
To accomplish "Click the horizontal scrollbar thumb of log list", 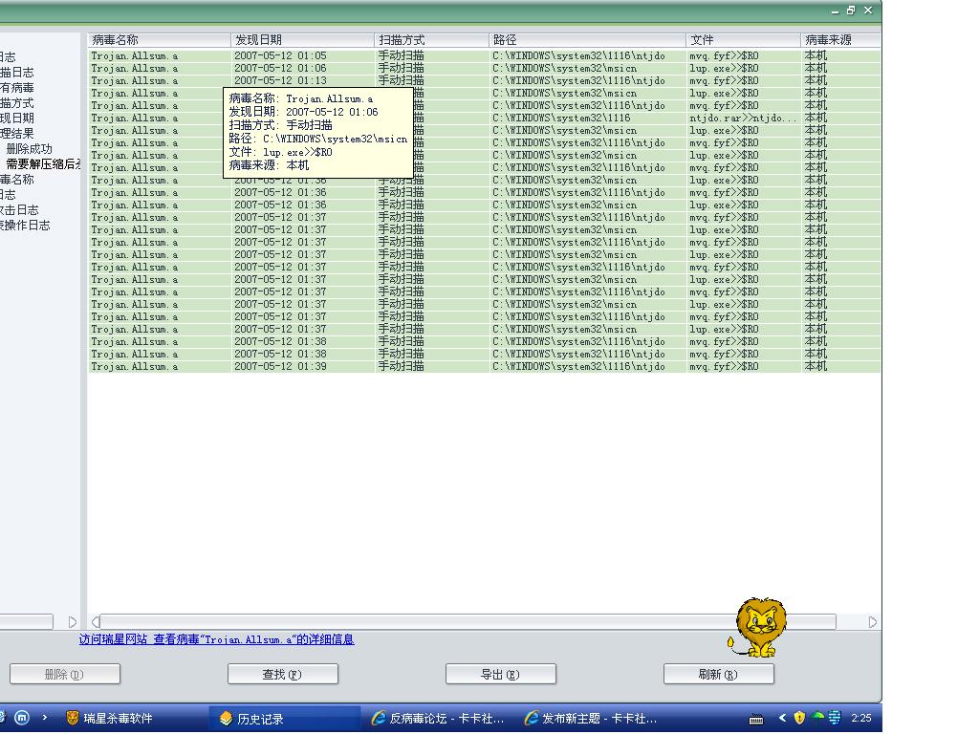I will pyautogui.click(x=468, y=621).
